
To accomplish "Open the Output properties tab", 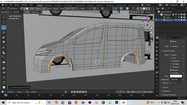I will coord(157,51).
